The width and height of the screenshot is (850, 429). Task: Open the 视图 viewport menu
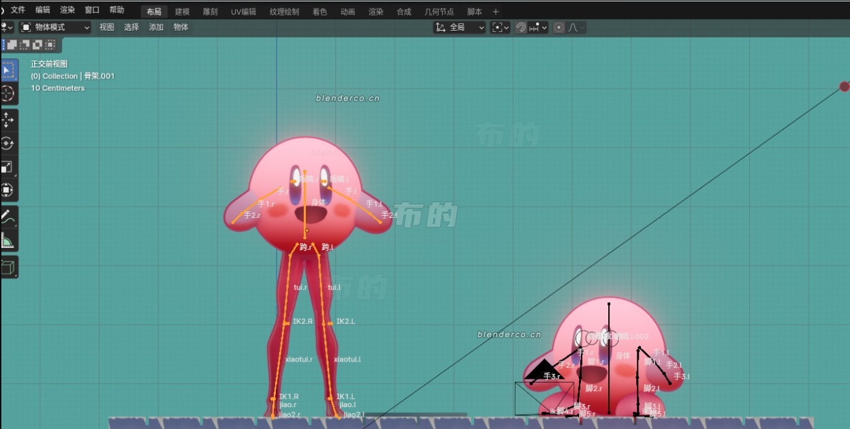click(107, 27)
